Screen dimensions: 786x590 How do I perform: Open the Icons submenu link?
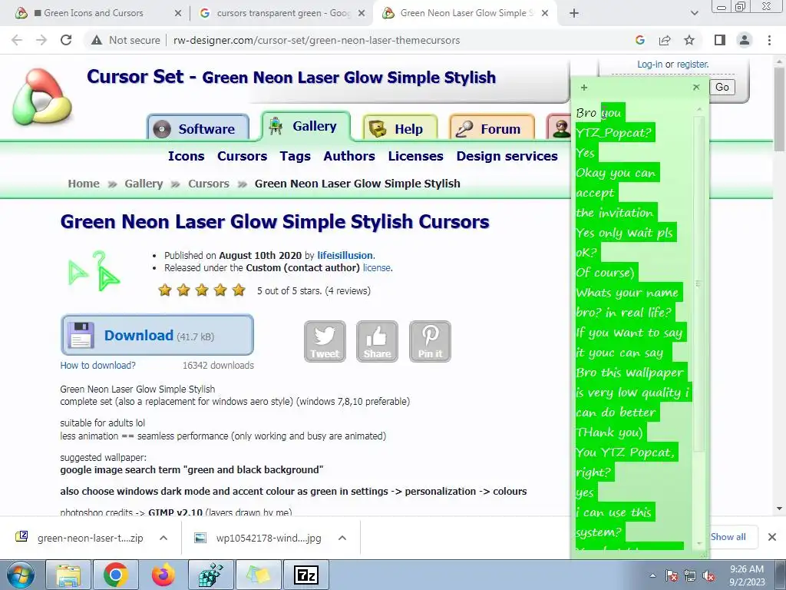pyautogui.click(x=186, y=156)
